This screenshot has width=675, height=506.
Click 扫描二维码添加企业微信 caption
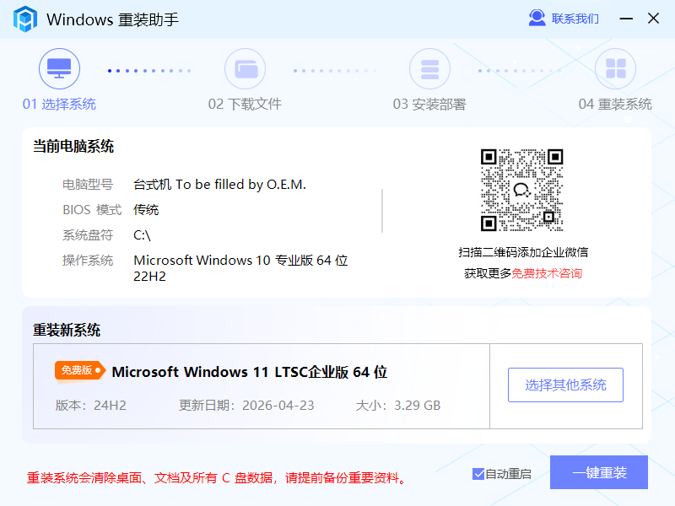(523, 252)
